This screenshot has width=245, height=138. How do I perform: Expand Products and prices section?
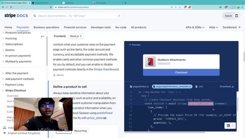tap(3, 33)
